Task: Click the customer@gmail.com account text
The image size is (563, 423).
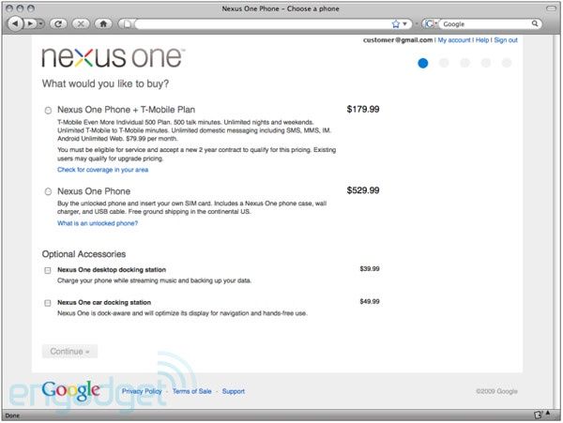Action: pyautogui.click(x=398, y=39)
